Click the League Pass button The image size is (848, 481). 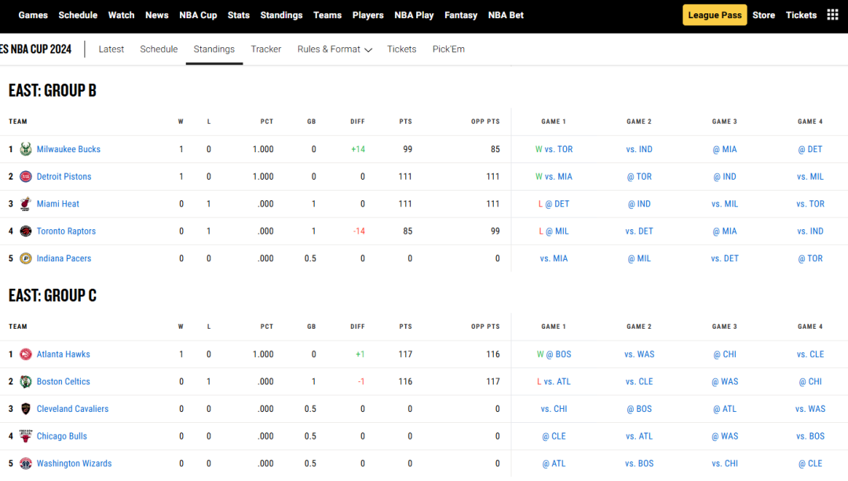(715, 15)
